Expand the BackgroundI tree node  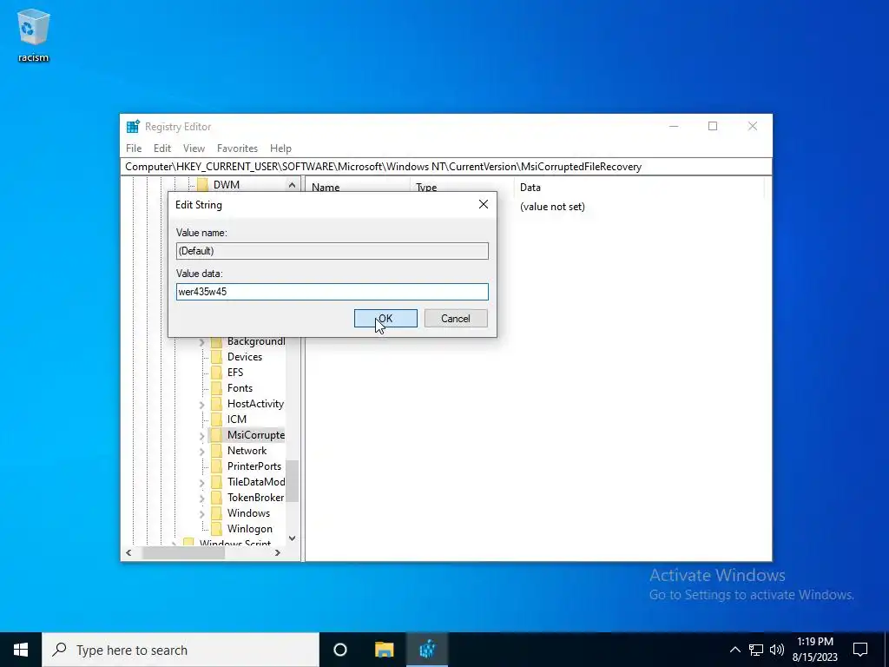click(x=201, y=342)
